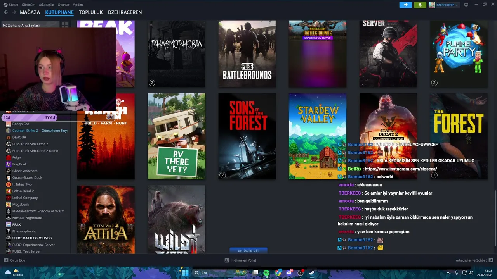The width and height of the screenshot is (497, 279).
Task: Select PUBG: Test Server in the list
Action: [26, 251]
